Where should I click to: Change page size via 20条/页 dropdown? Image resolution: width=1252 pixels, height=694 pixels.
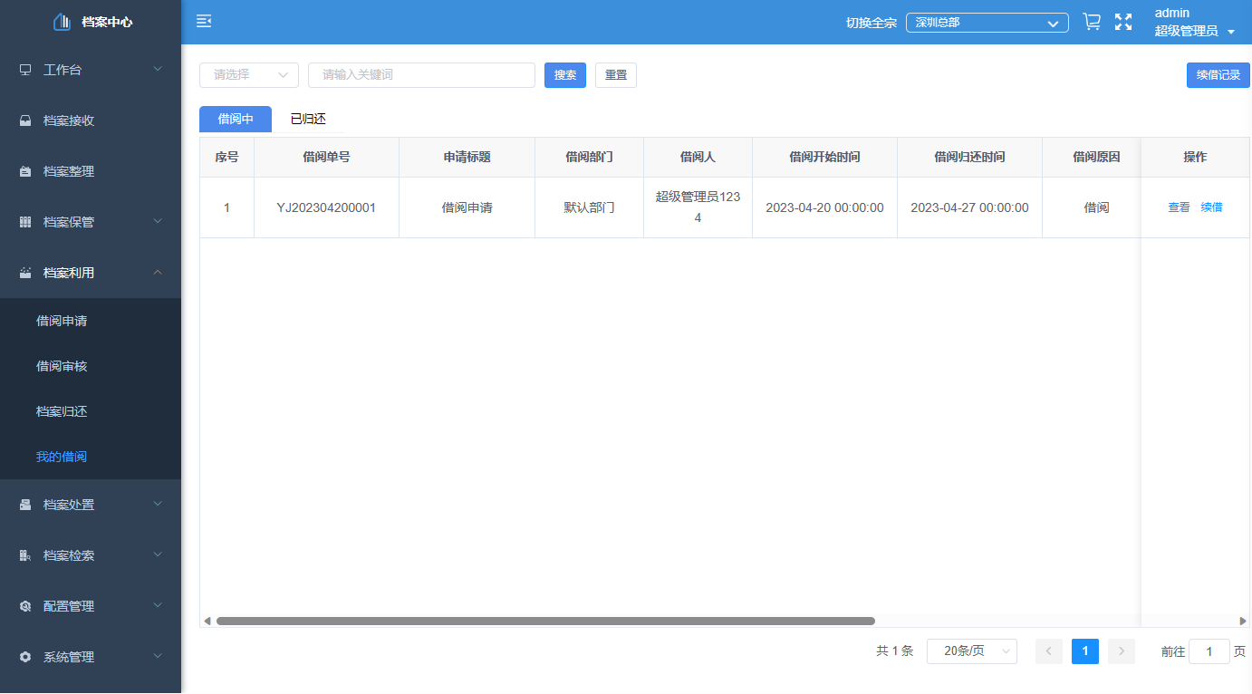971,651
